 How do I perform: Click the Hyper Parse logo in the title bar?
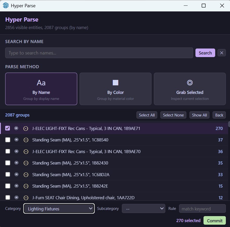pyautogui.click(x=5, y=5)
